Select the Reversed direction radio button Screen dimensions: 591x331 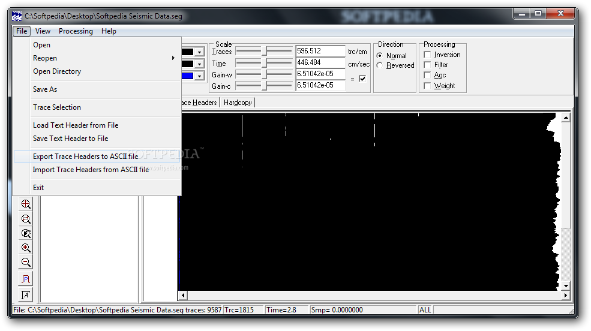(380, 65)
